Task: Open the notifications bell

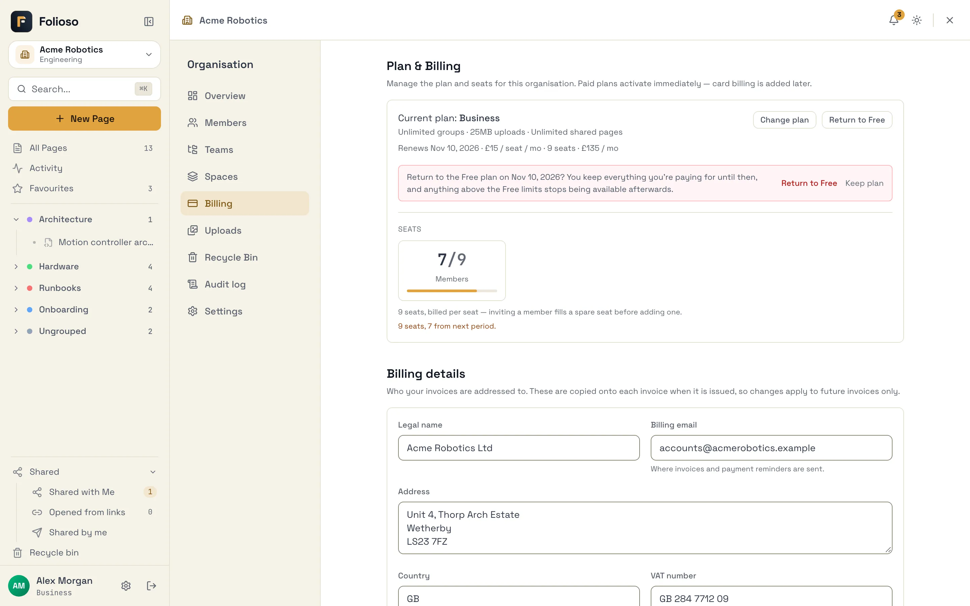Action: pyautogui.click(x=894, y=20)
